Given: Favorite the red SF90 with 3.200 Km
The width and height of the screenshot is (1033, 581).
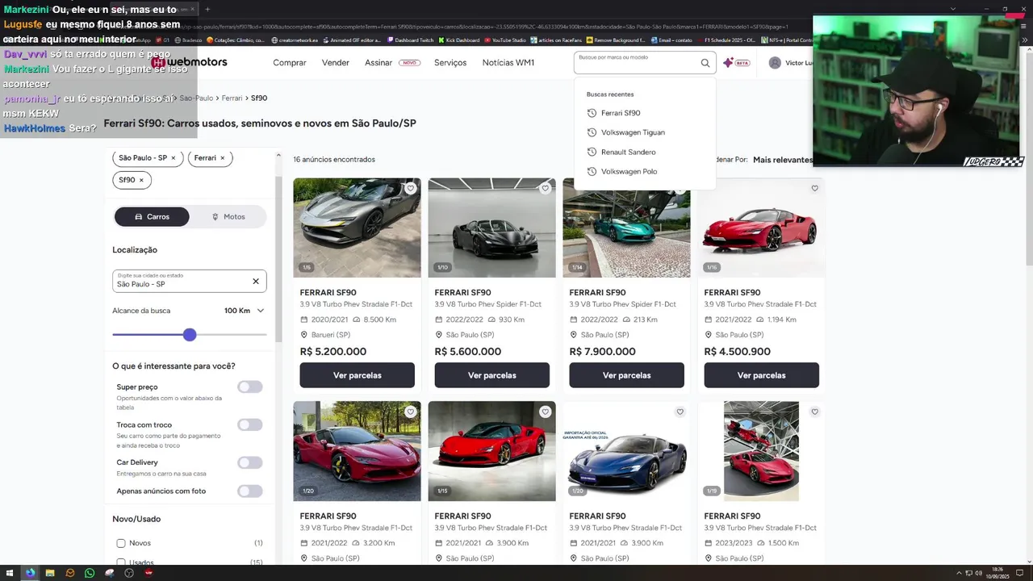Looking at the screenshot, I should [410, 412].
